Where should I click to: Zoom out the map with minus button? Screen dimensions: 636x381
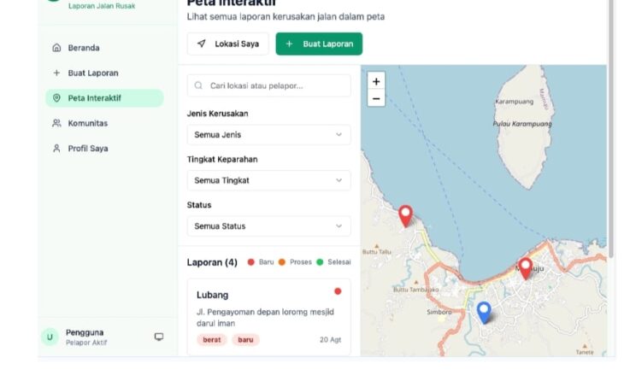tap(376, 98)
